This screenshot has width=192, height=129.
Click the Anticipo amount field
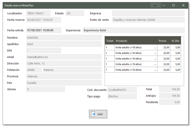(x=170, y=96)
